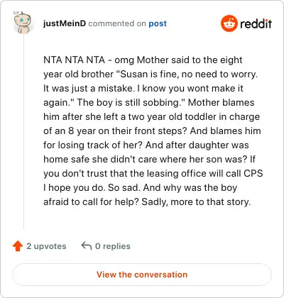
Task: Click the line 'leasing office will call CPS'
Action: 153,173
